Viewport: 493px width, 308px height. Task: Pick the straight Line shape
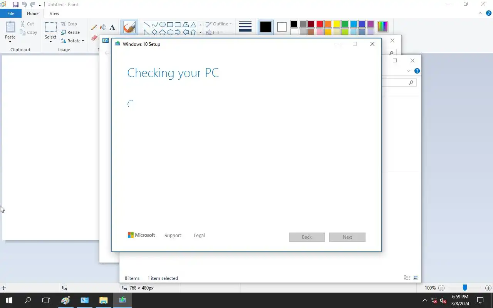(x=147, y=25)
